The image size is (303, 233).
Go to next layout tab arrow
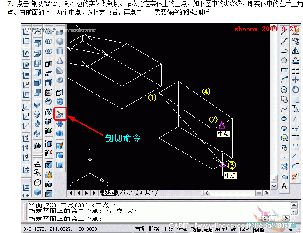[86, 193]
